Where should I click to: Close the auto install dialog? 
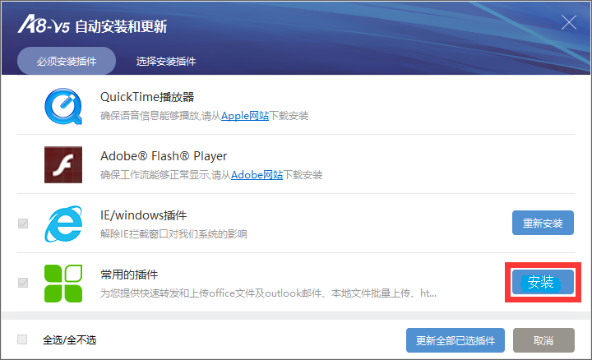pyautogui.click(x=569, y=22)
